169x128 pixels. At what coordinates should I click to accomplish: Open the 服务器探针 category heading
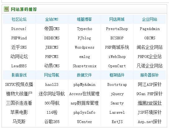click(x=150, y=75)
